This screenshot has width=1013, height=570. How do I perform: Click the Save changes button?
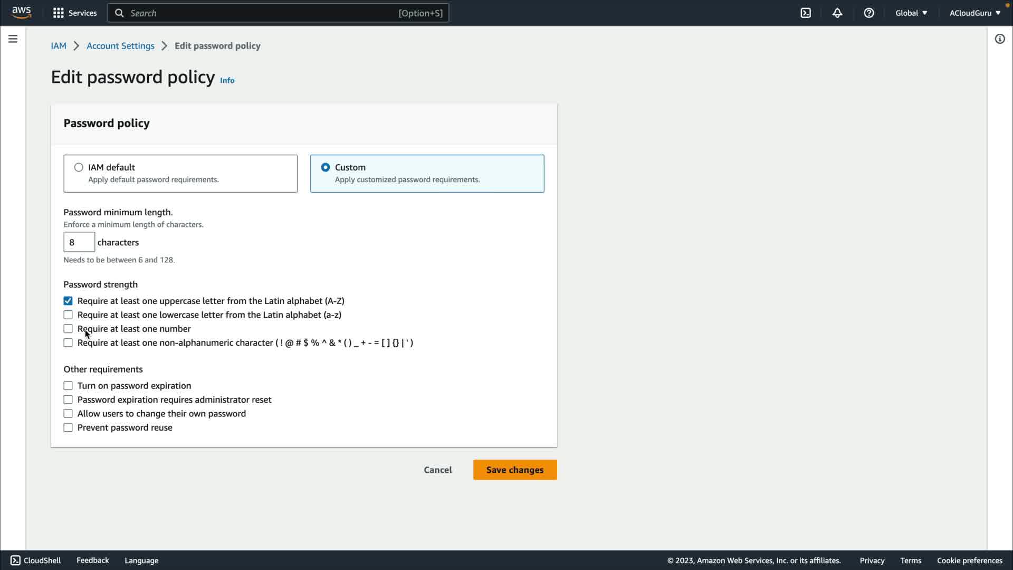[514, 470]
